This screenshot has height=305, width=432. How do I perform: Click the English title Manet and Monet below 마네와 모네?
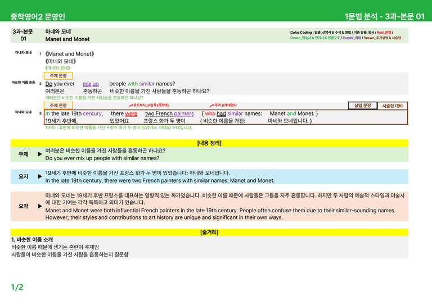pyautogui.click(x=67, y=39)
